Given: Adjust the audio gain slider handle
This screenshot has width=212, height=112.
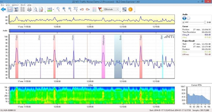Looking at the screenshot, I should point(205,22).
